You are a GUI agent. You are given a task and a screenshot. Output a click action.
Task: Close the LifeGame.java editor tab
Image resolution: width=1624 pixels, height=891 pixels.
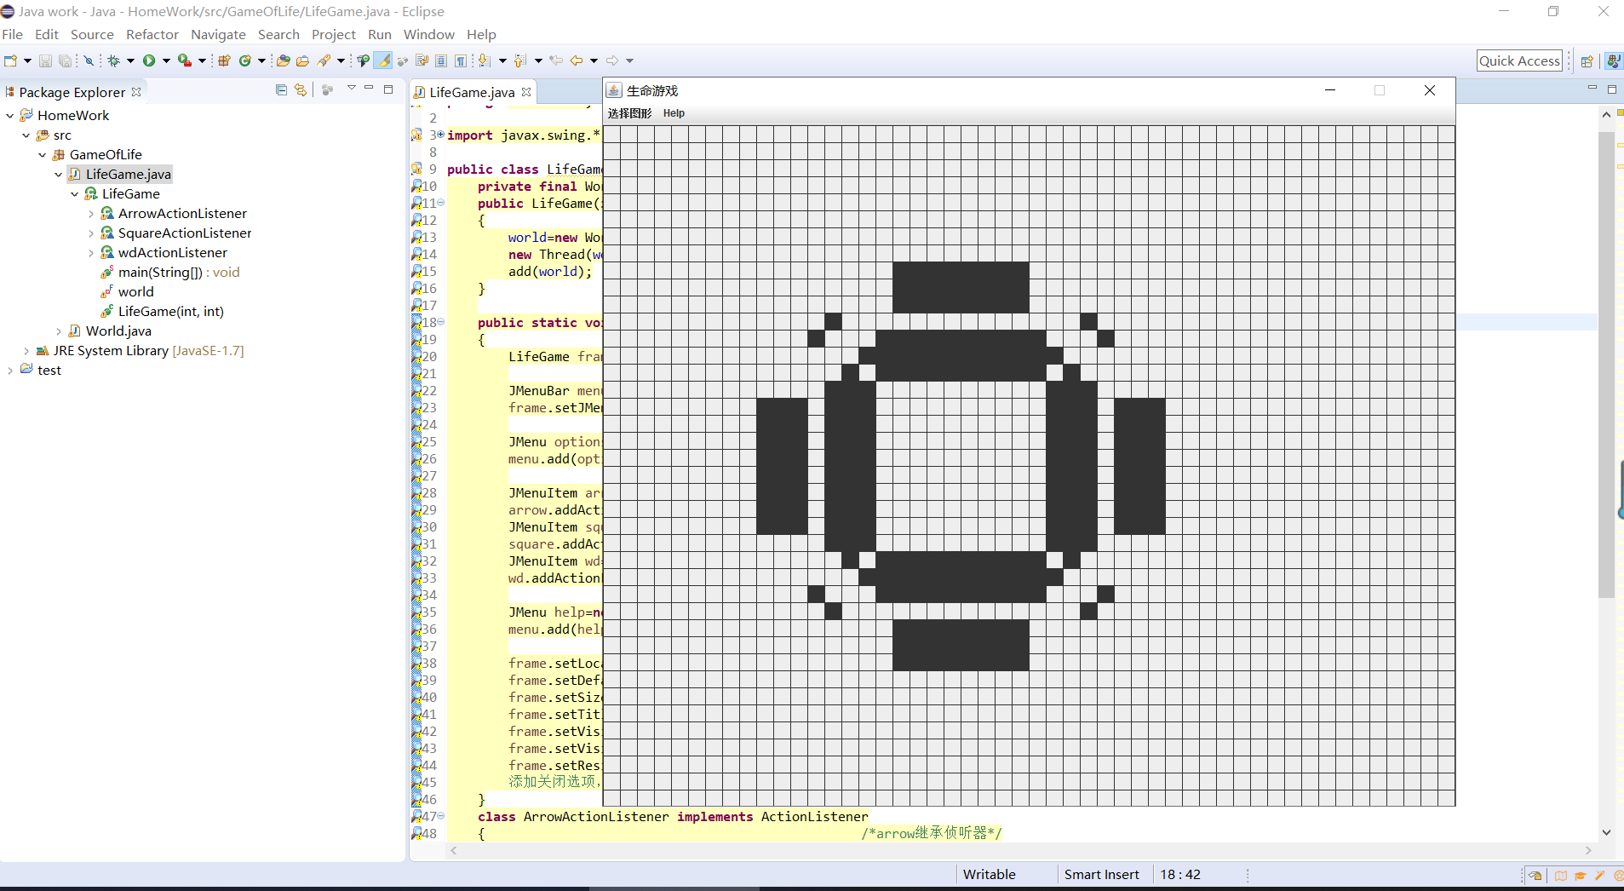[526, 92]
